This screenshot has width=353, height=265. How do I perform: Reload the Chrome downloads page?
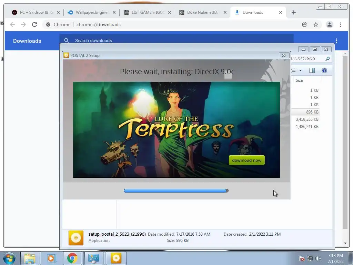point(34,24)
